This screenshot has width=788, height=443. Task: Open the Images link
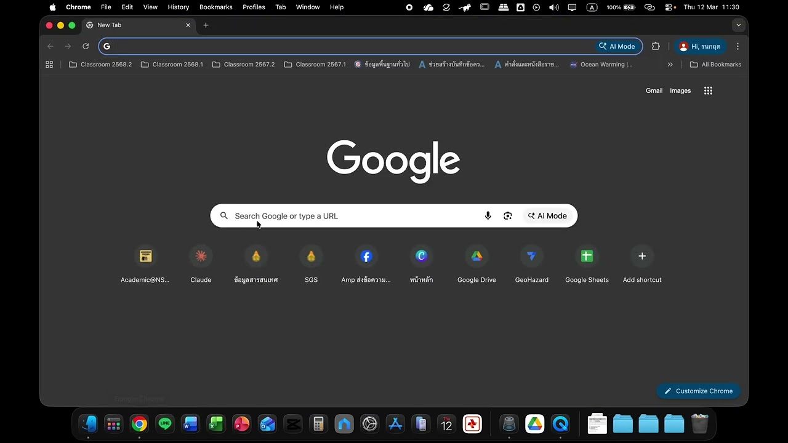pos(680,90)
